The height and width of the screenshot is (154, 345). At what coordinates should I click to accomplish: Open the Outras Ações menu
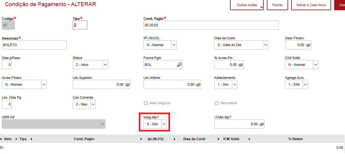(x=247, y=5)
